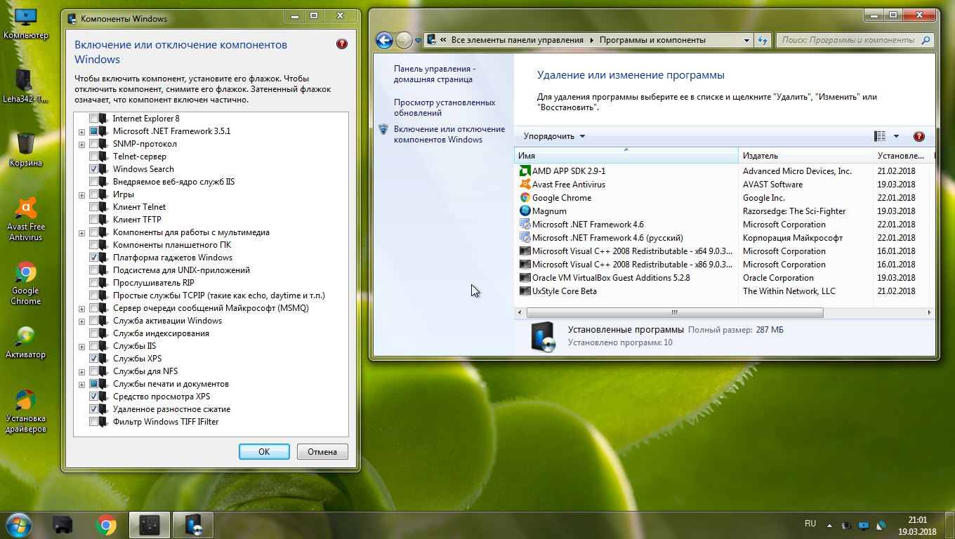
Task: Click the shield icon beside Windows components link
Action: tap(383, 129)
